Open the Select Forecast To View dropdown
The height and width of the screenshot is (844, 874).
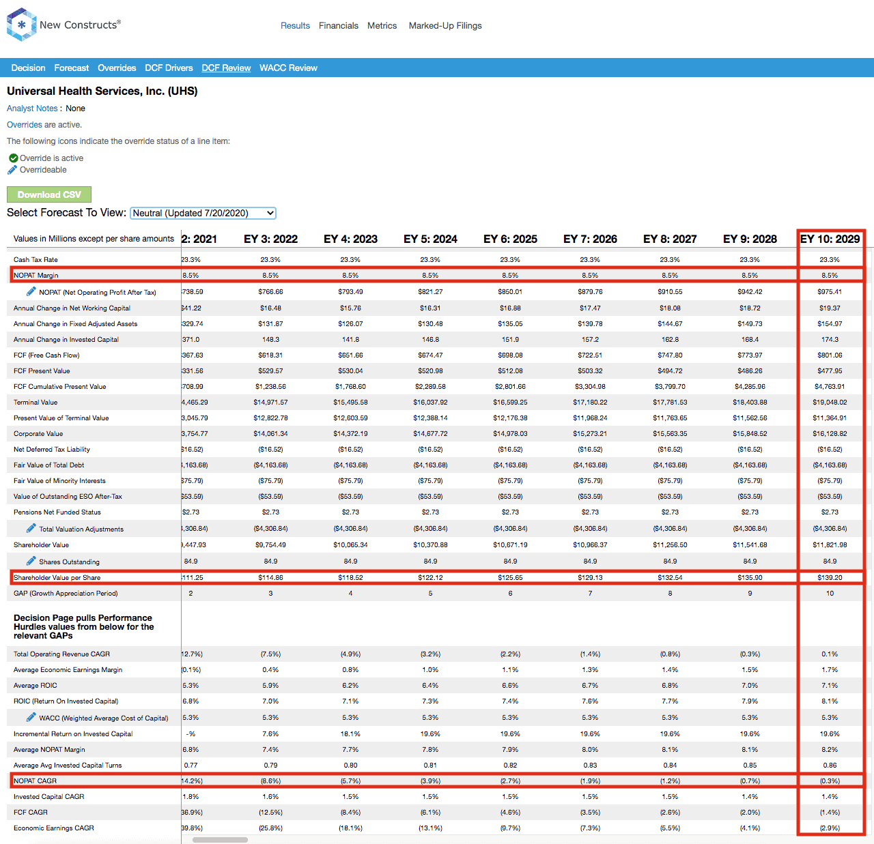[x=203, y=213]
